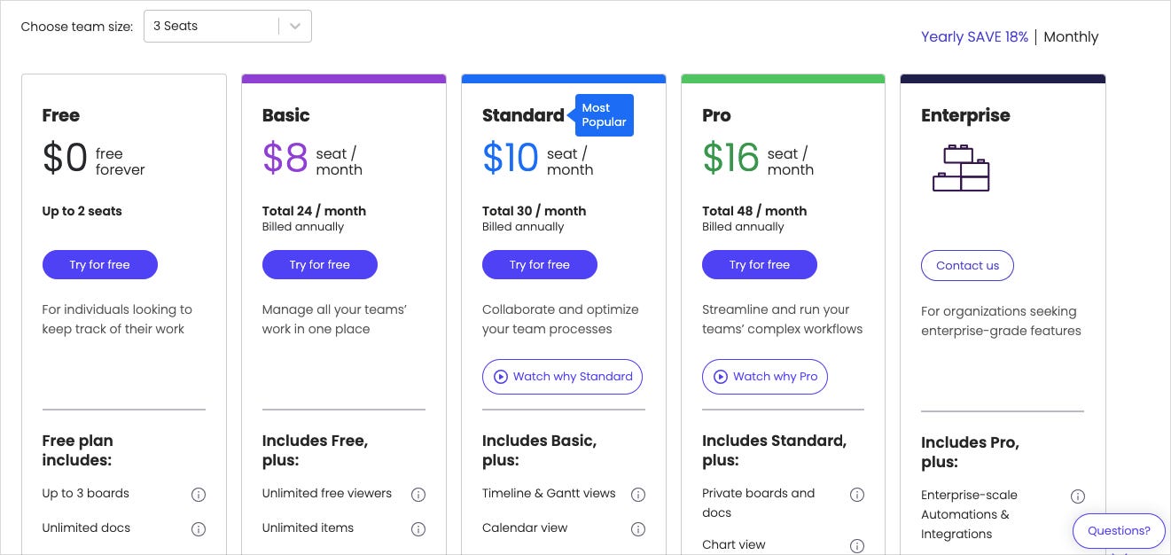Click info icon beside Up to 3 boards
This screenshot has height=555, width=1171.
click(x=199, y=495)
